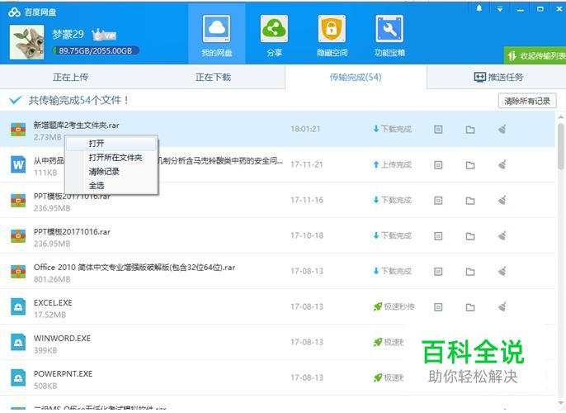Choose 全选 from the context menu

(111, 186)
